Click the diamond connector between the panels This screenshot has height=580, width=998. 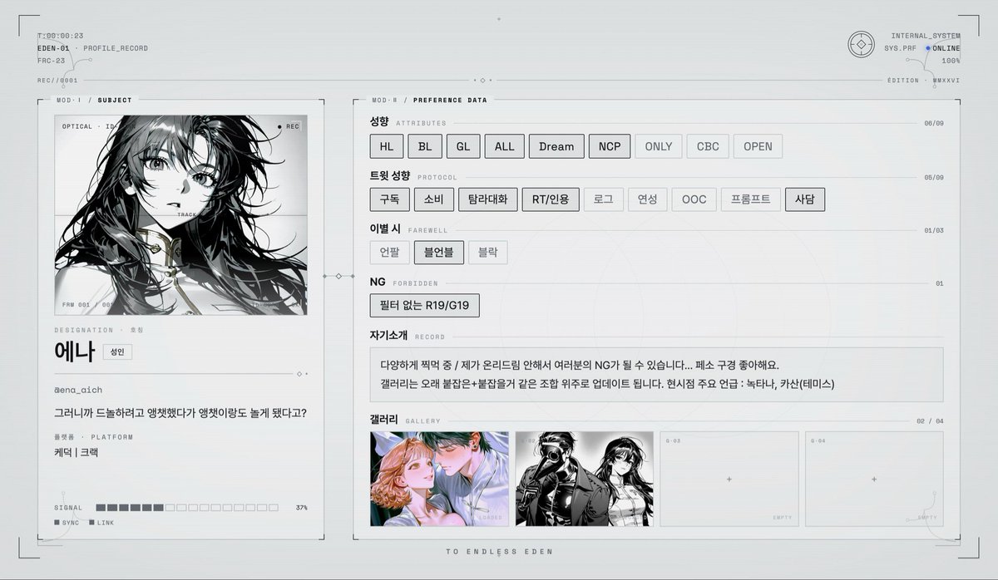pos(338,275)
